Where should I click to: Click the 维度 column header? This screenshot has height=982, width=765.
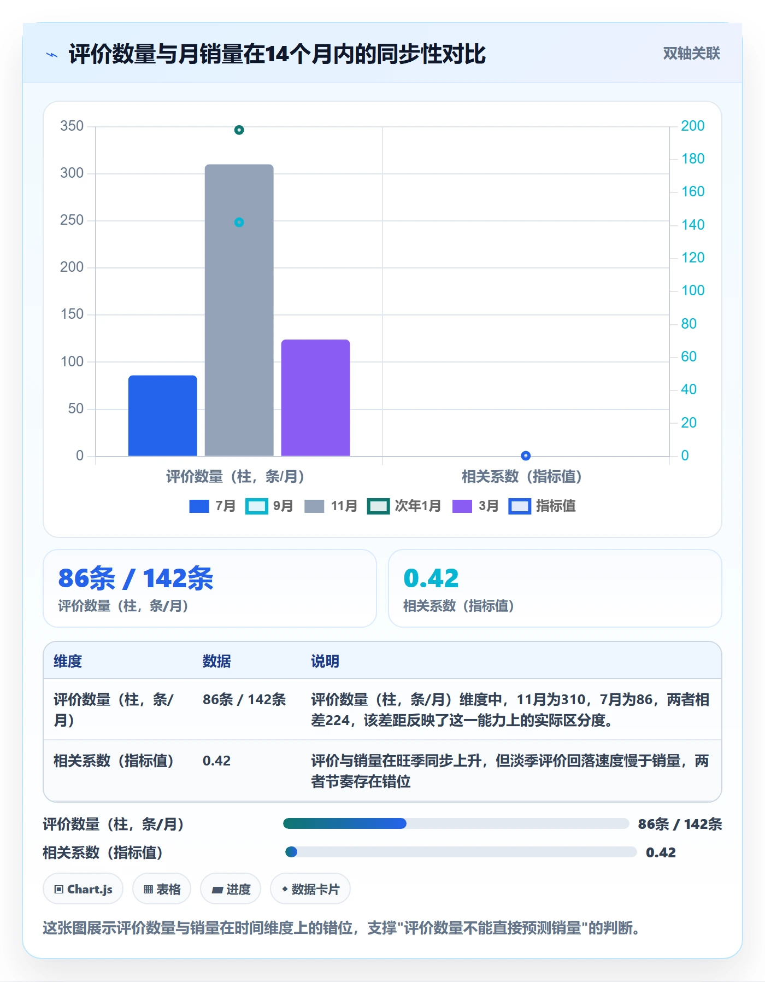coord(68,661)
